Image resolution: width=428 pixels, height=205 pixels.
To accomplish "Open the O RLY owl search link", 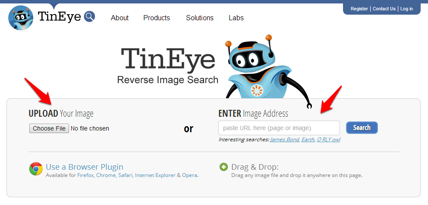I will (x=328, y=140).
